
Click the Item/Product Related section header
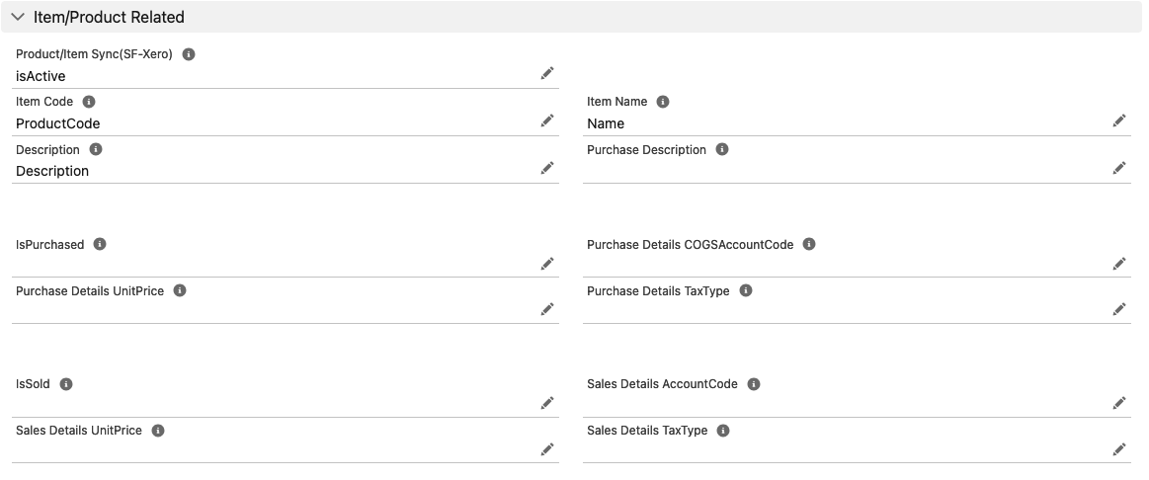[x=109, y=17]
